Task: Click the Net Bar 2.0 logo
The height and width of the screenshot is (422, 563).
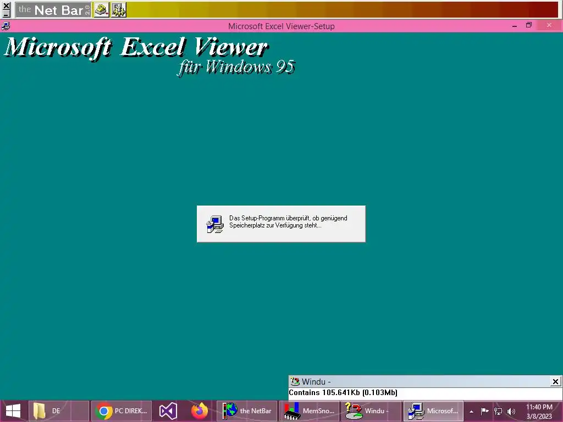Action: (x=53, y=10)
